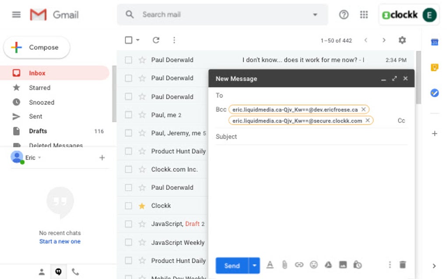Insert files from Google Drive
447x279 pixels.
[328, 265]
